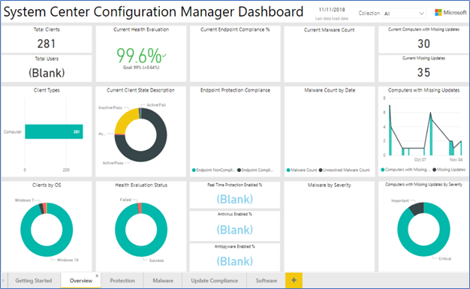The image size is (470, 289).
Task: Click the Missing Updates legend dot
Action: tap(434, 170)
